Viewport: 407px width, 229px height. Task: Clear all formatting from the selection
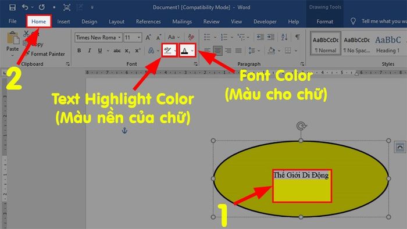pyautogui.click(x=191, y=37)
